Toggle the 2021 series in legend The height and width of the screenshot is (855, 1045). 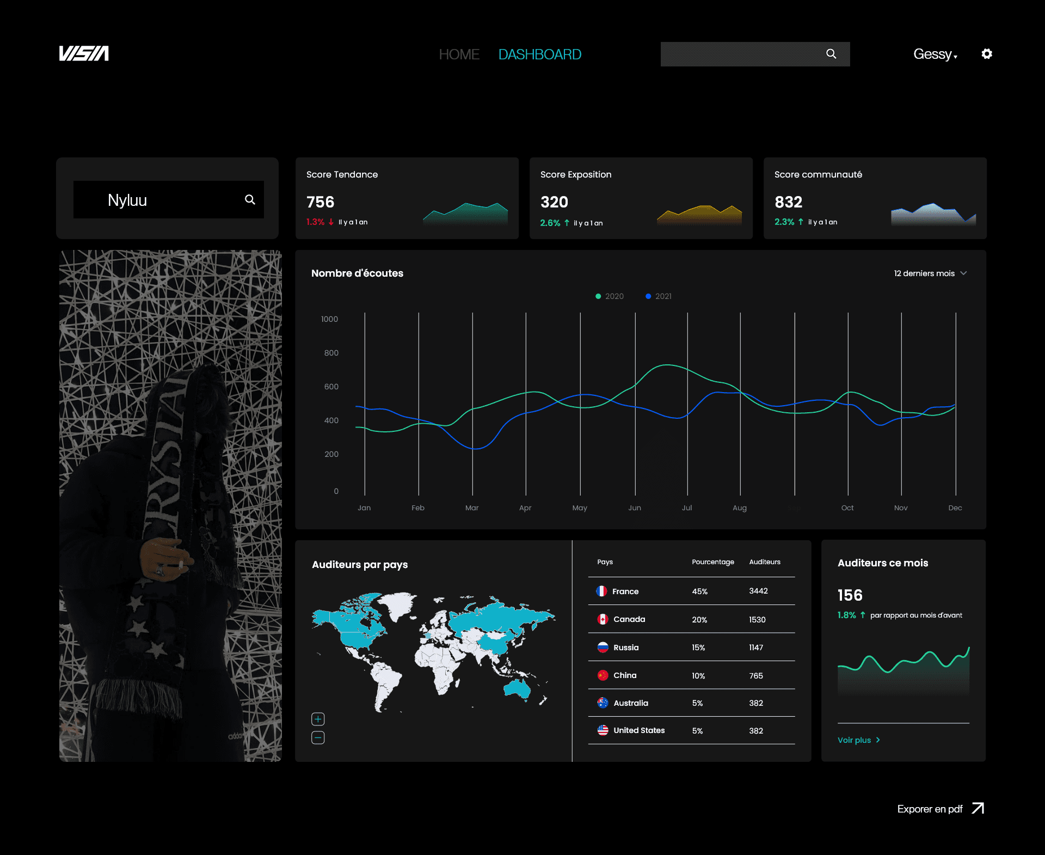(659, 296)
